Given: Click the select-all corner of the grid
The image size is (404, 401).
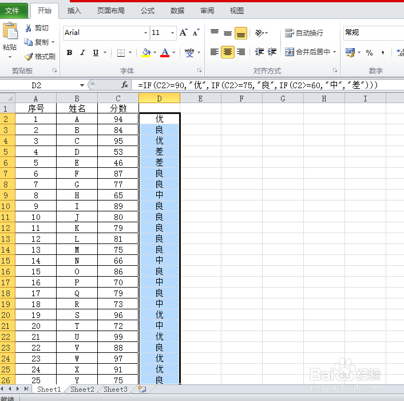Looking at the screenshot, I should [8, 99].
